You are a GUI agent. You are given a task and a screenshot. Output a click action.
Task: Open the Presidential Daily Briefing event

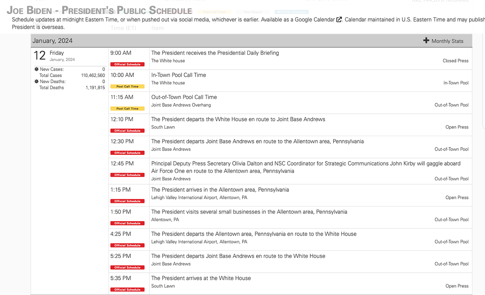click(x=215, y=53)
